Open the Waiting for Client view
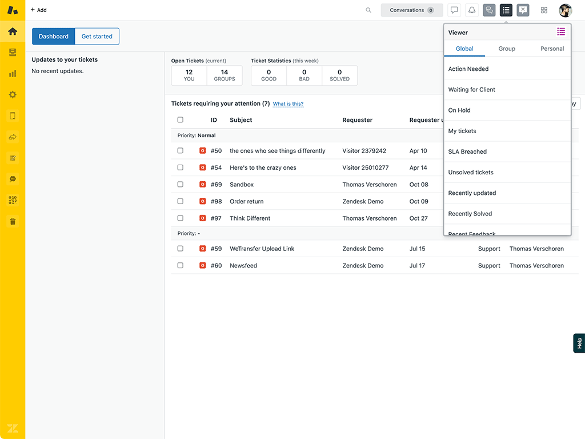This screenshot has height=439, width=585. [x=507, y=90]
